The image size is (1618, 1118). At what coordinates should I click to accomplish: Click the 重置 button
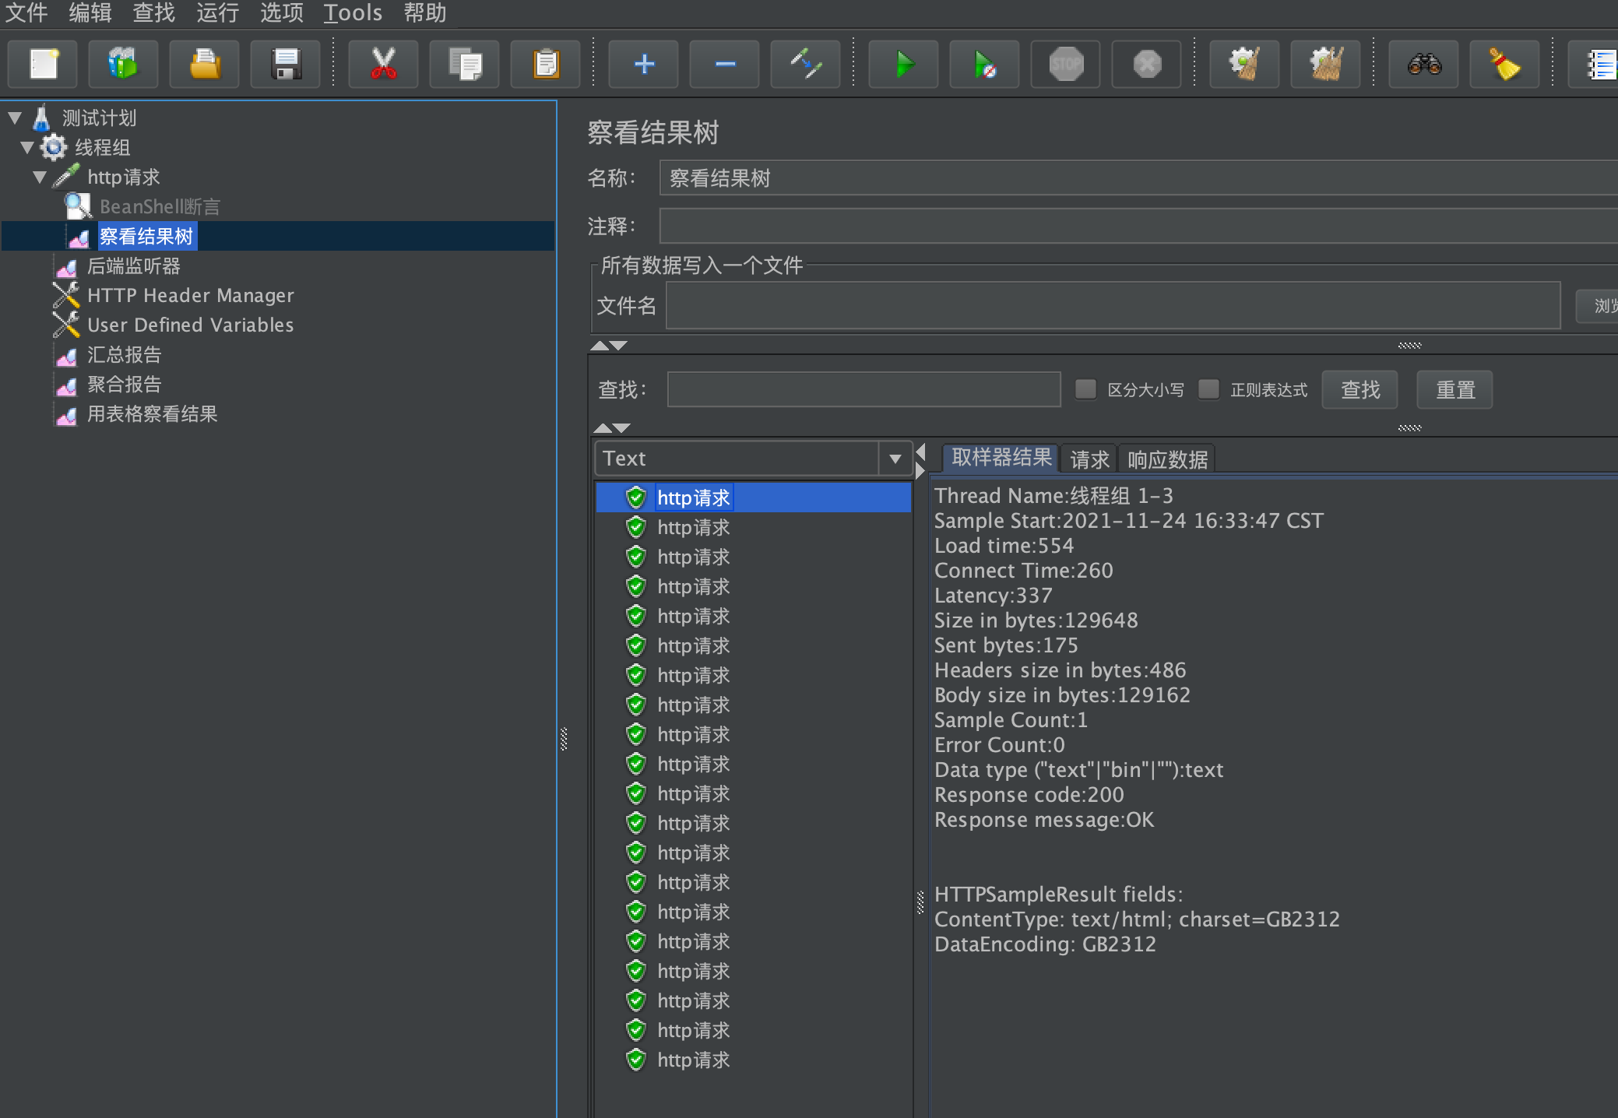(x=1455, y=389)
